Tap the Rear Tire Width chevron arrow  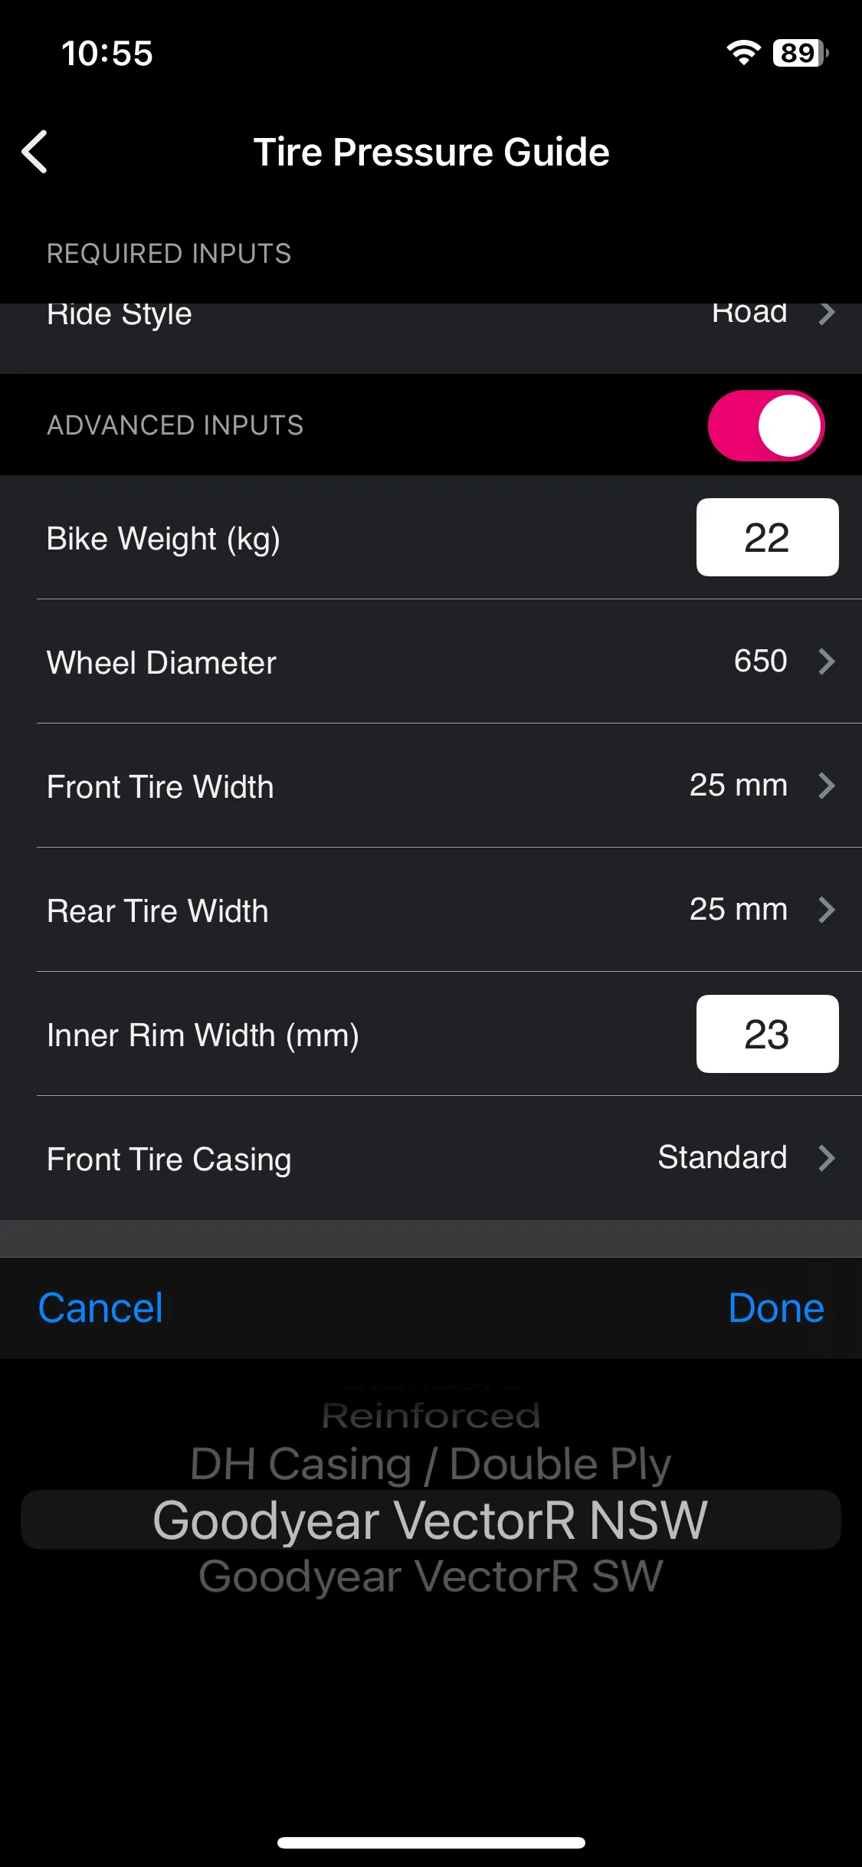[x=826, y=910]
